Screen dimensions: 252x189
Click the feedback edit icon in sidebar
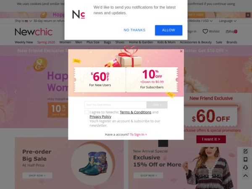pyautogui.click(x=245, y=151)
